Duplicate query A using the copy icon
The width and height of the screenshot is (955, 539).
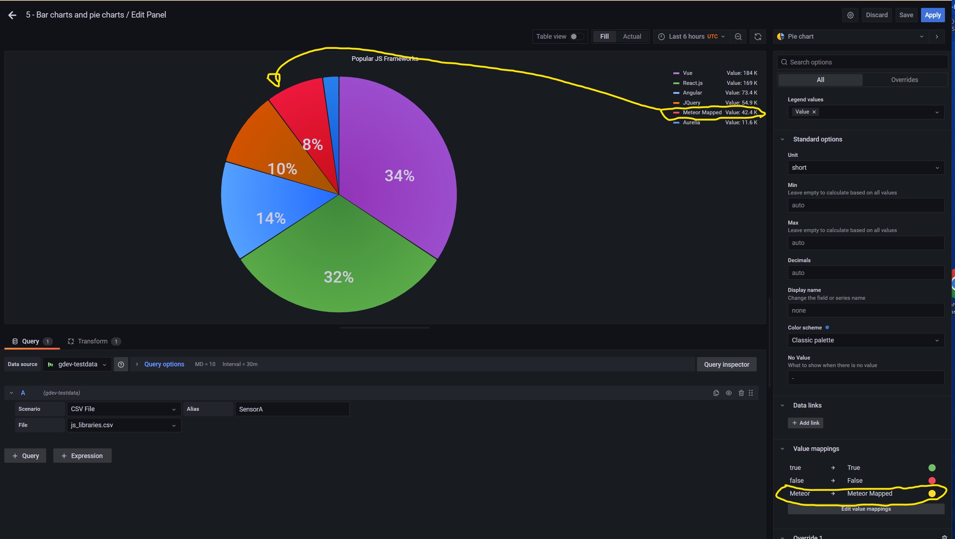pos(716,393)
